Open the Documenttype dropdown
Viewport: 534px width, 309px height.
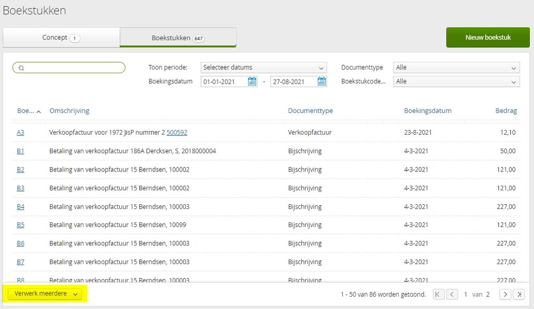(x=456, y=68)
